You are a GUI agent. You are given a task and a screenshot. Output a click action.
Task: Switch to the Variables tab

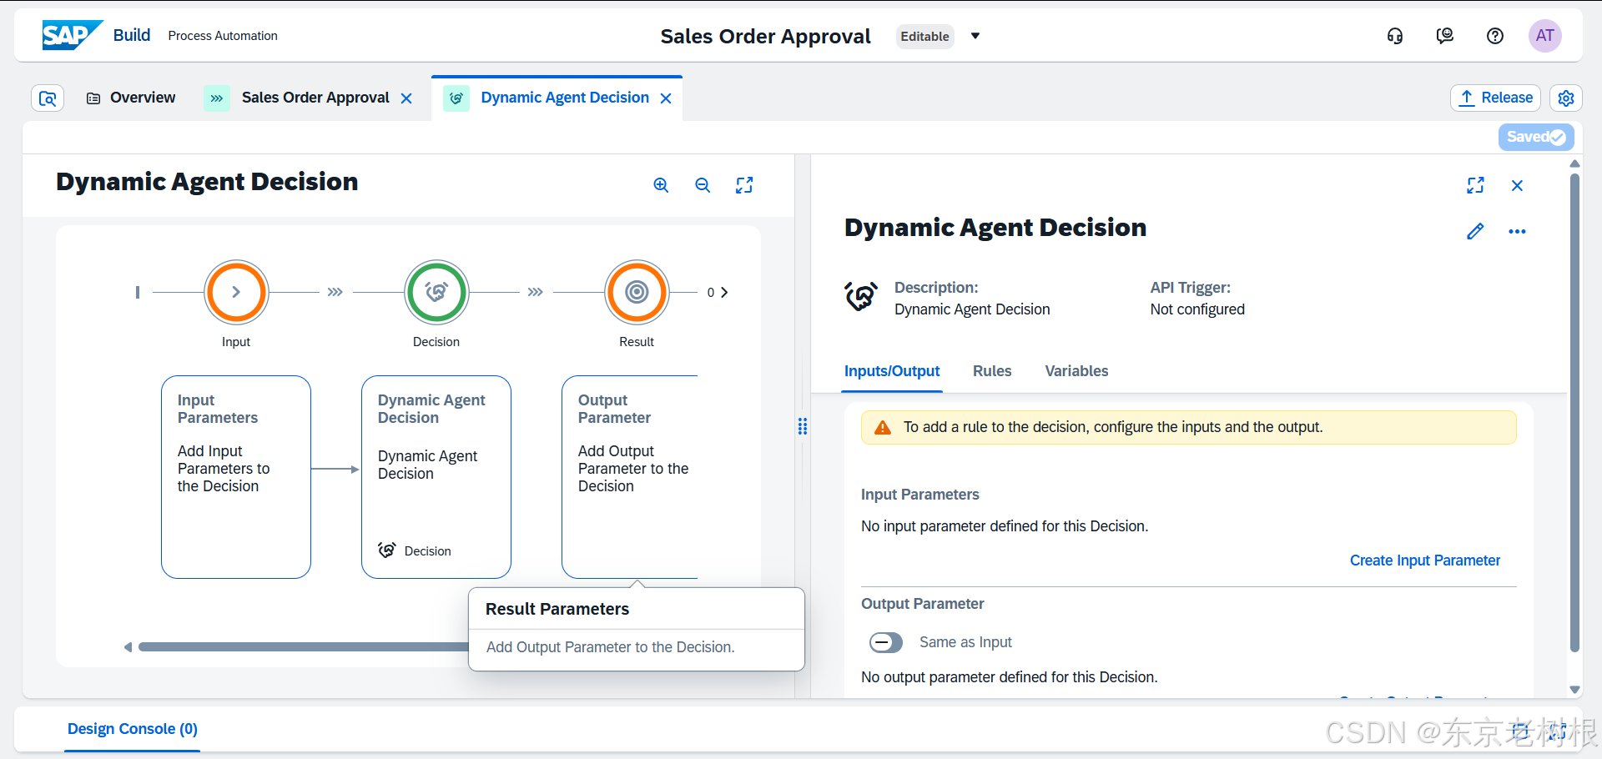[x=1076, y=371]
